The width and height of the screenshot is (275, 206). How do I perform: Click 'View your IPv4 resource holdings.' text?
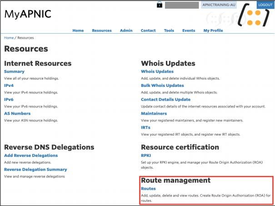tap(31, 92)
